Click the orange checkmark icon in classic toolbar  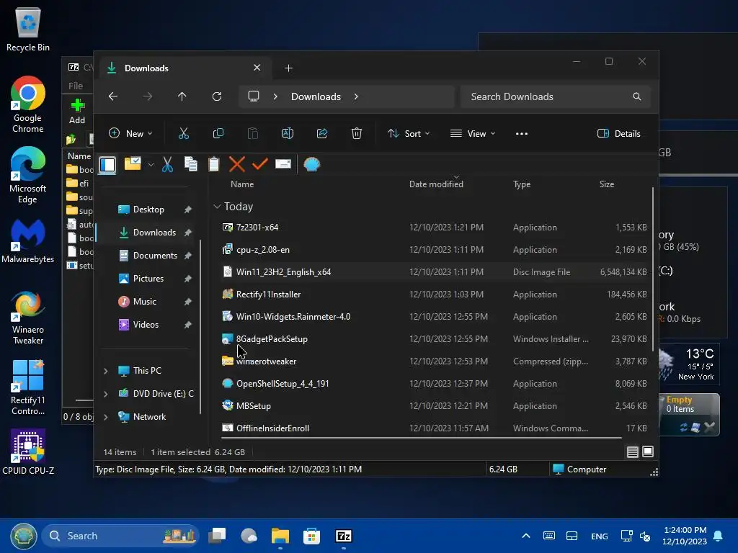[259, 164]
